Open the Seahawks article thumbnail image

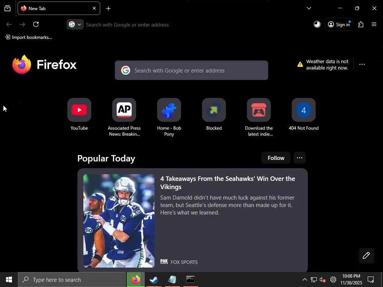(119, 220)
